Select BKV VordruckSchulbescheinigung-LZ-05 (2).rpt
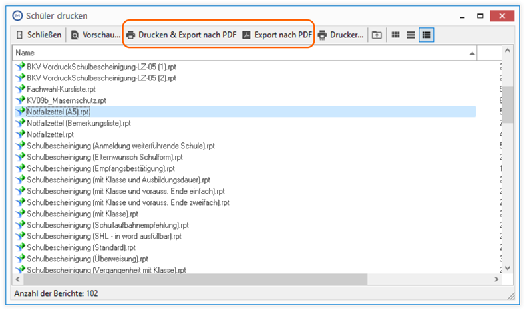This screenshot has width=525, height=310. pos(101,78)
